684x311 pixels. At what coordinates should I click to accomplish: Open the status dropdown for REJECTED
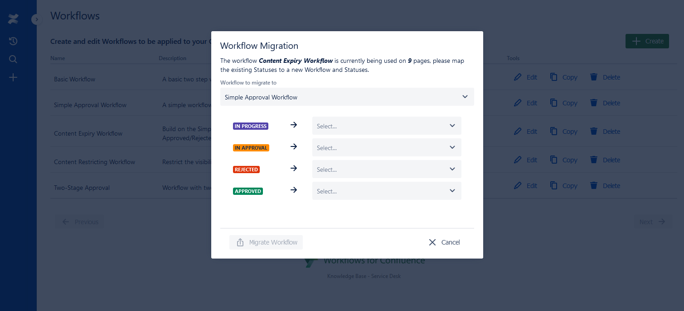(x=386, y=170)
